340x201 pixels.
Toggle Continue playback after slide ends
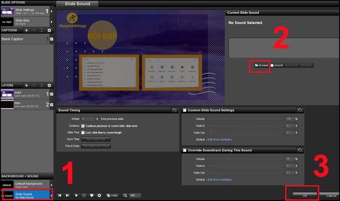point(83,126)
